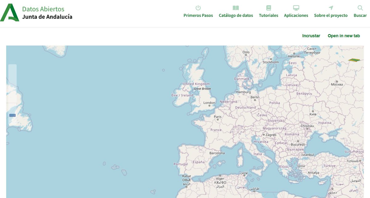This screenshot has width=370, height=198.
Task: Open the Catálogo de datos menu item
Action: (236, 15)
